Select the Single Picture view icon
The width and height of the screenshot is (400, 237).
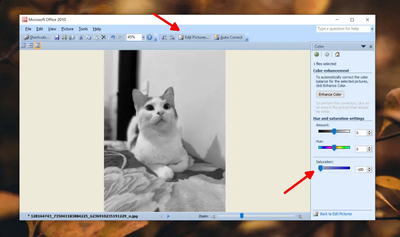(37, 46)
